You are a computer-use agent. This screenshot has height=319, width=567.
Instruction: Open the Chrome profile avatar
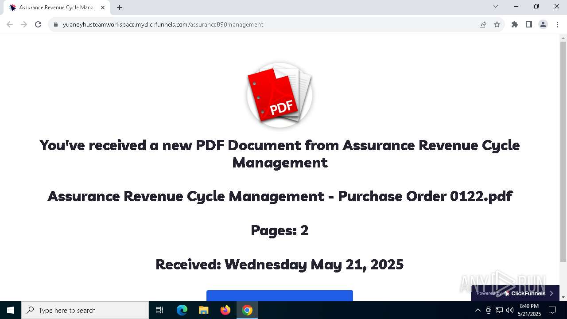[543, 24]
